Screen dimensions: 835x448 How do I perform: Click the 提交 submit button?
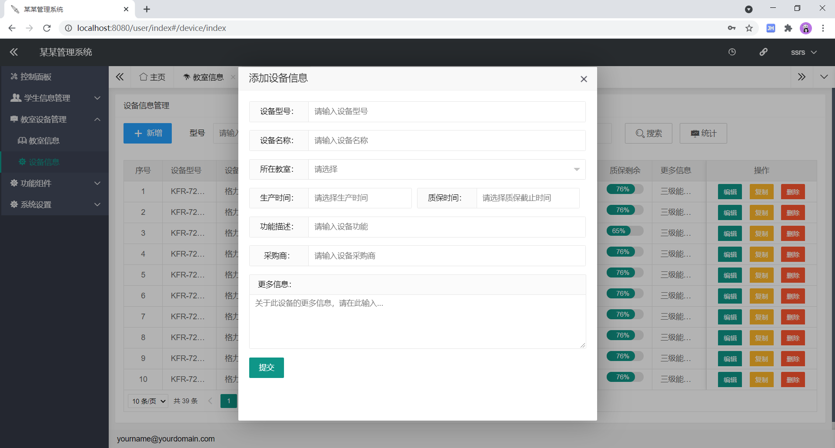(266, 368)
